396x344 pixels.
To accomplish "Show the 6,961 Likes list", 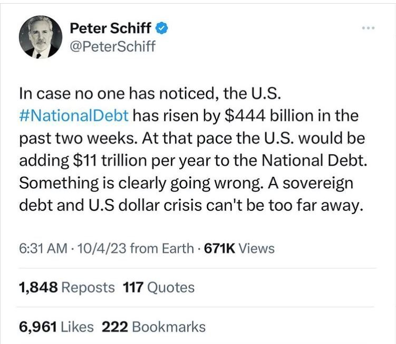I will tap(56, 327).
